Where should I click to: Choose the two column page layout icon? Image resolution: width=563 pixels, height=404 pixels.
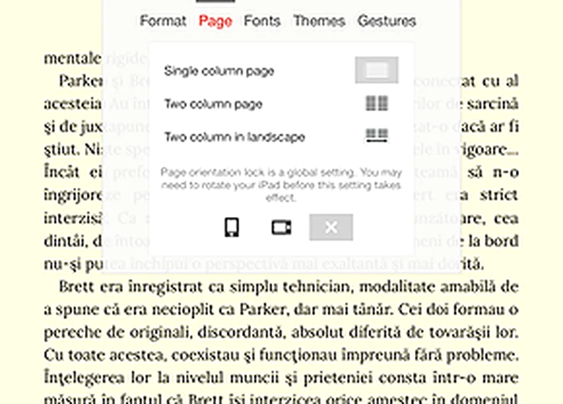tap(377, 103)
